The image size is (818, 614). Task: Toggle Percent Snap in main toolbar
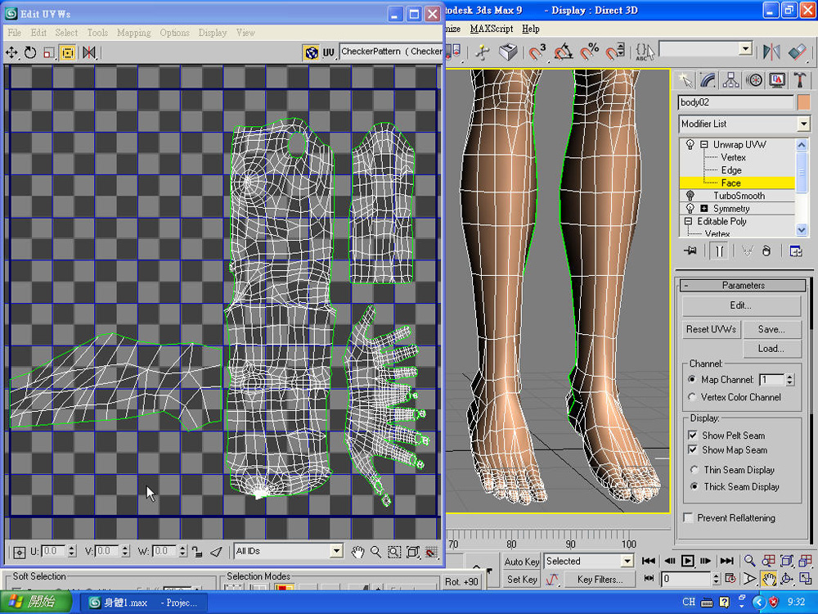click(x=590, y=52)
